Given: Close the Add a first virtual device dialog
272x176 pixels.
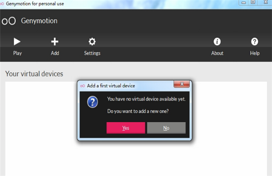Looking at the screenshot, I should (x=182, y=84).
